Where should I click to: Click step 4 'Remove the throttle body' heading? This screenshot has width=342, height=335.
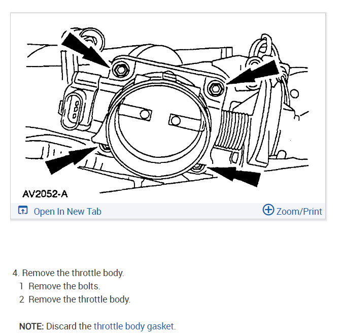coord(69,273)
